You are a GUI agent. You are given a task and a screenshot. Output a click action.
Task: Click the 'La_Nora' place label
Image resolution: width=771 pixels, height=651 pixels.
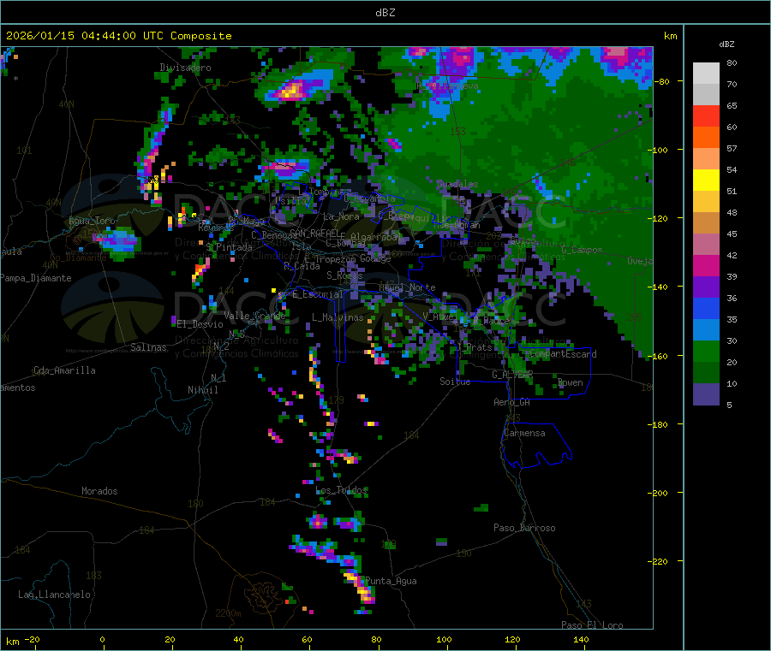tap(341, 216)
